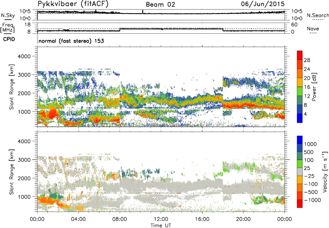
Task: Click power colorbar tick label '4'
Action: pyautogui.click(x=305, y=114)
